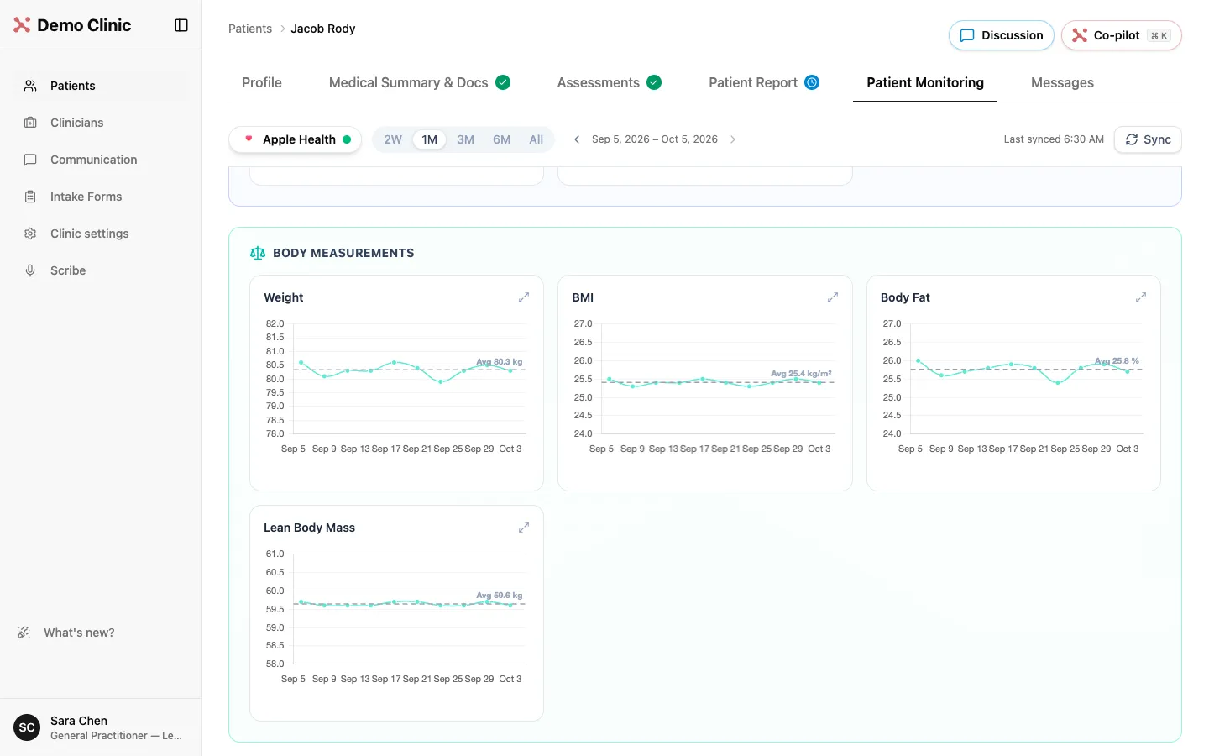Click the Sync button
The image size is (1209, 756).
click(1148, 139)
